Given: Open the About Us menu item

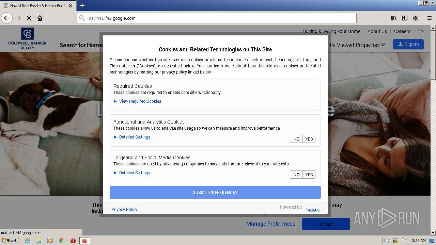Looking at the screenshot, I should click(x=377, y=31).
